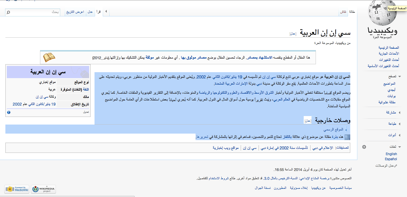The width and height of the screenshot is (407, 197).
Task: Click the magnifier icon in the search box
Action: click(x=8, y=12)
